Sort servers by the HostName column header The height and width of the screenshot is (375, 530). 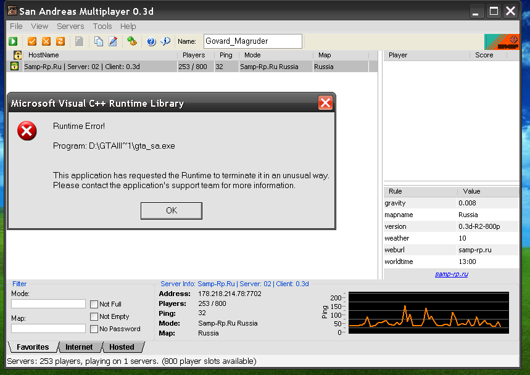coord(101,55)
